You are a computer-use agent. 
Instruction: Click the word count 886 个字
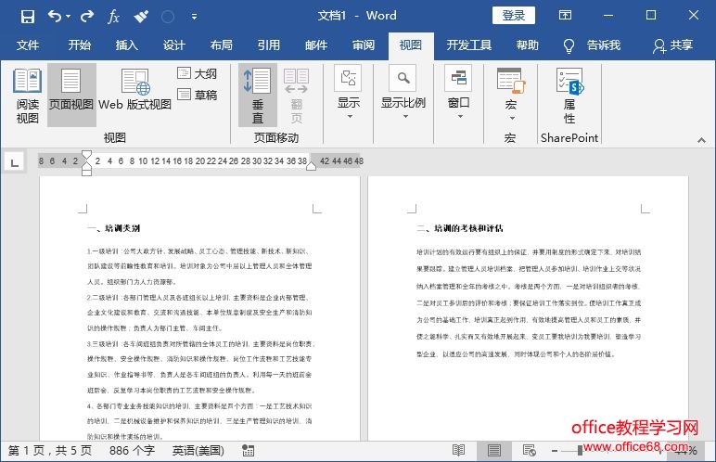tap(132, 450)
